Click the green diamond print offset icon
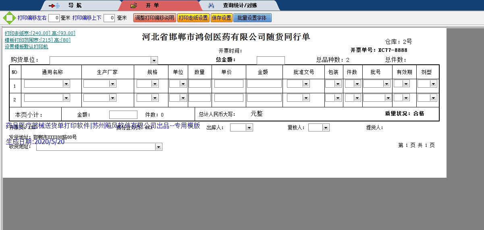484x230 pixels. pyautogui.click(x=9, y=18)
